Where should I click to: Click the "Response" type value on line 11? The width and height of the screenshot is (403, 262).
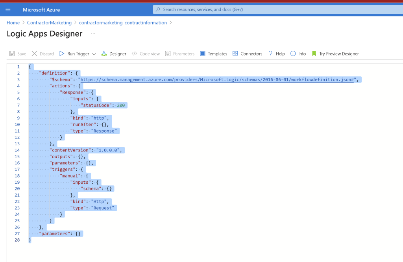click(104, 131)
